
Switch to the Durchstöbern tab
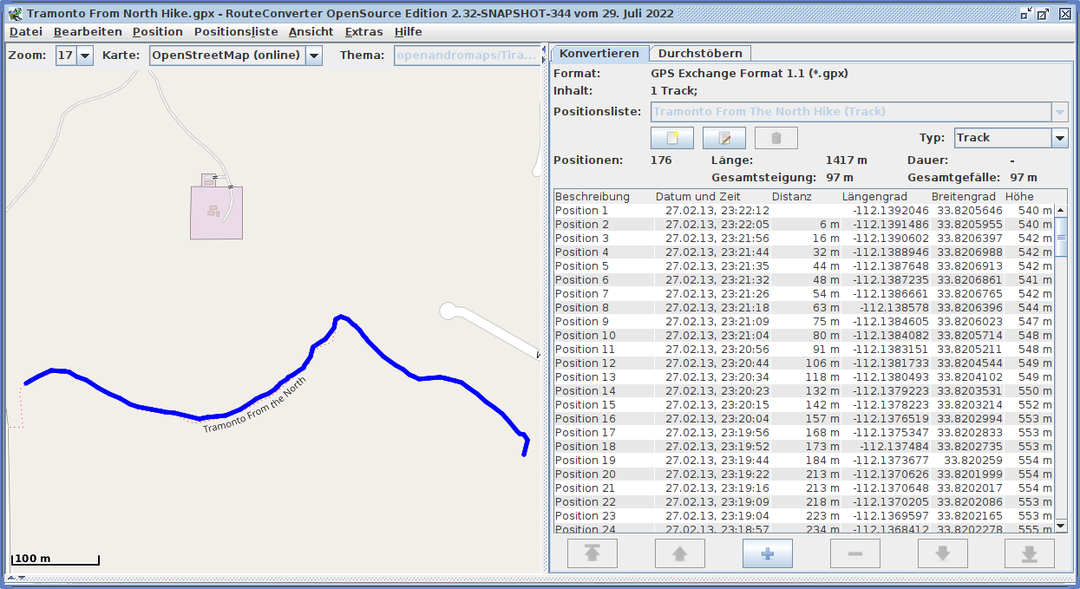click(699, 54)
